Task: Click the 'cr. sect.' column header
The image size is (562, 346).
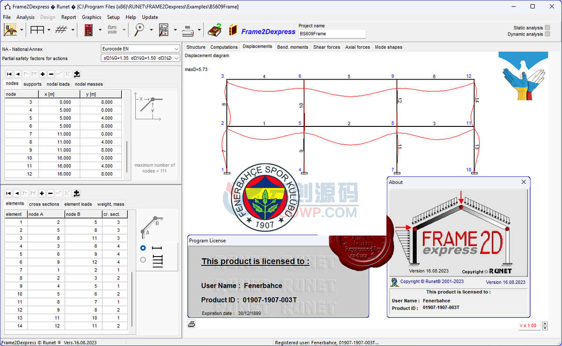Action: [x=114, y=214]
